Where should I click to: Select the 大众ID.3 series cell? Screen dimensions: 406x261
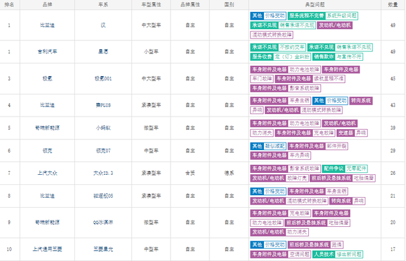coord(103,173)
